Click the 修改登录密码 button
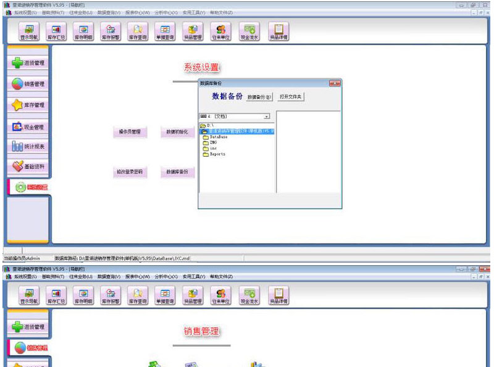 [130, 172]
